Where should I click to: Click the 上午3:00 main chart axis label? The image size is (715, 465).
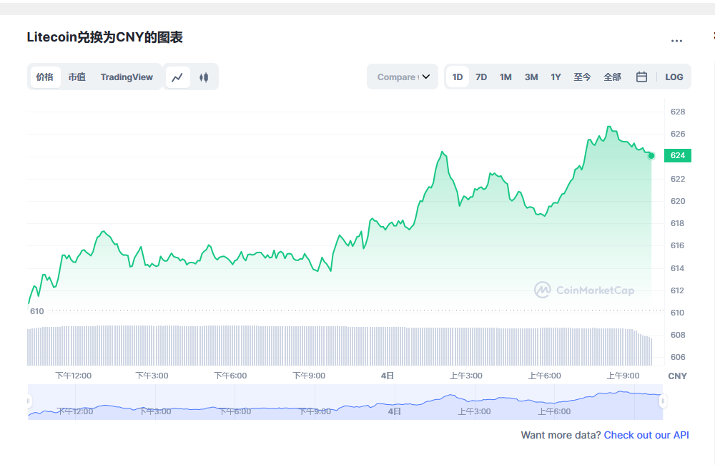tap(466, 376)
